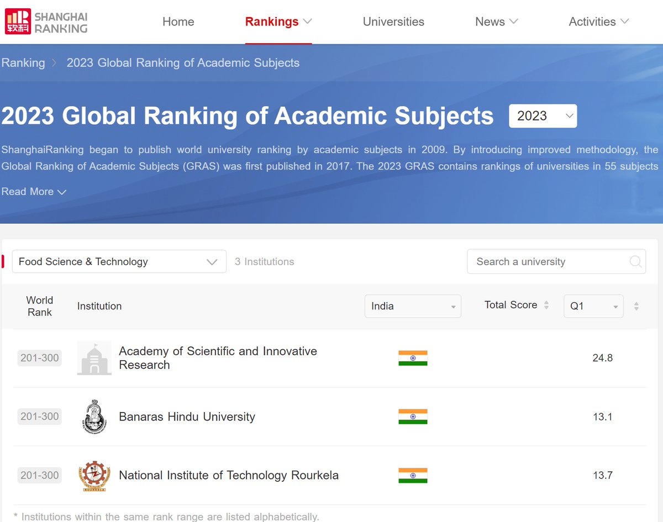The width and height of the screenshot is (663, 522).
Task: Open the India country filter dropdown
Action: pyautogui.click(x=413, y=306)
